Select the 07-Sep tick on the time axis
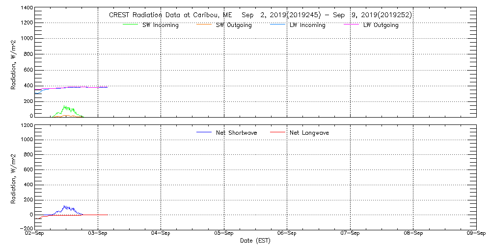 (x=350, y=234)
